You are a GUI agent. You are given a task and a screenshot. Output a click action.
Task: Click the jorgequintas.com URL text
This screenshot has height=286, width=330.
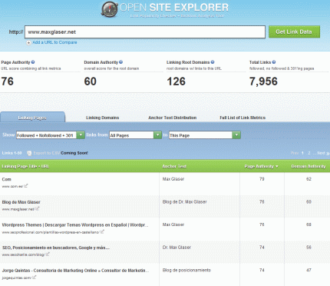coord(17,278)
